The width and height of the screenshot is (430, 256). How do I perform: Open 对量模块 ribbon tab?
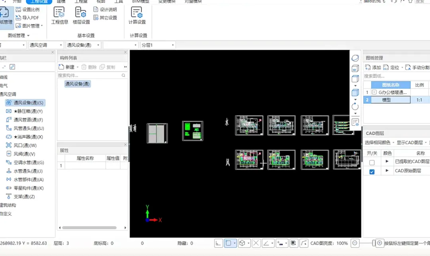193,1
